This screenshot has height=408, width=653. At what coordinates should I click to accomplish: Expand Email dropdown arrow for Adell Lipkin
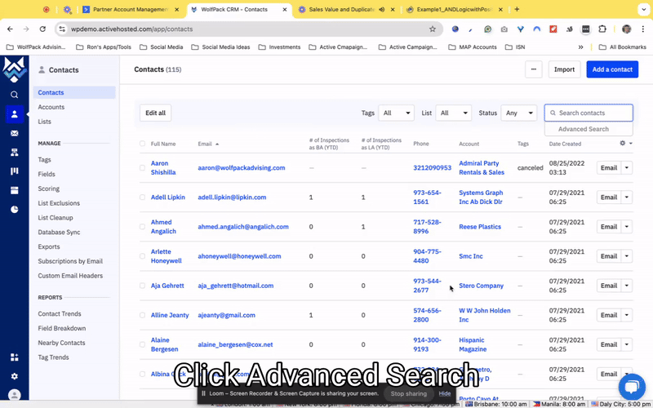click(x=627, y=197)
